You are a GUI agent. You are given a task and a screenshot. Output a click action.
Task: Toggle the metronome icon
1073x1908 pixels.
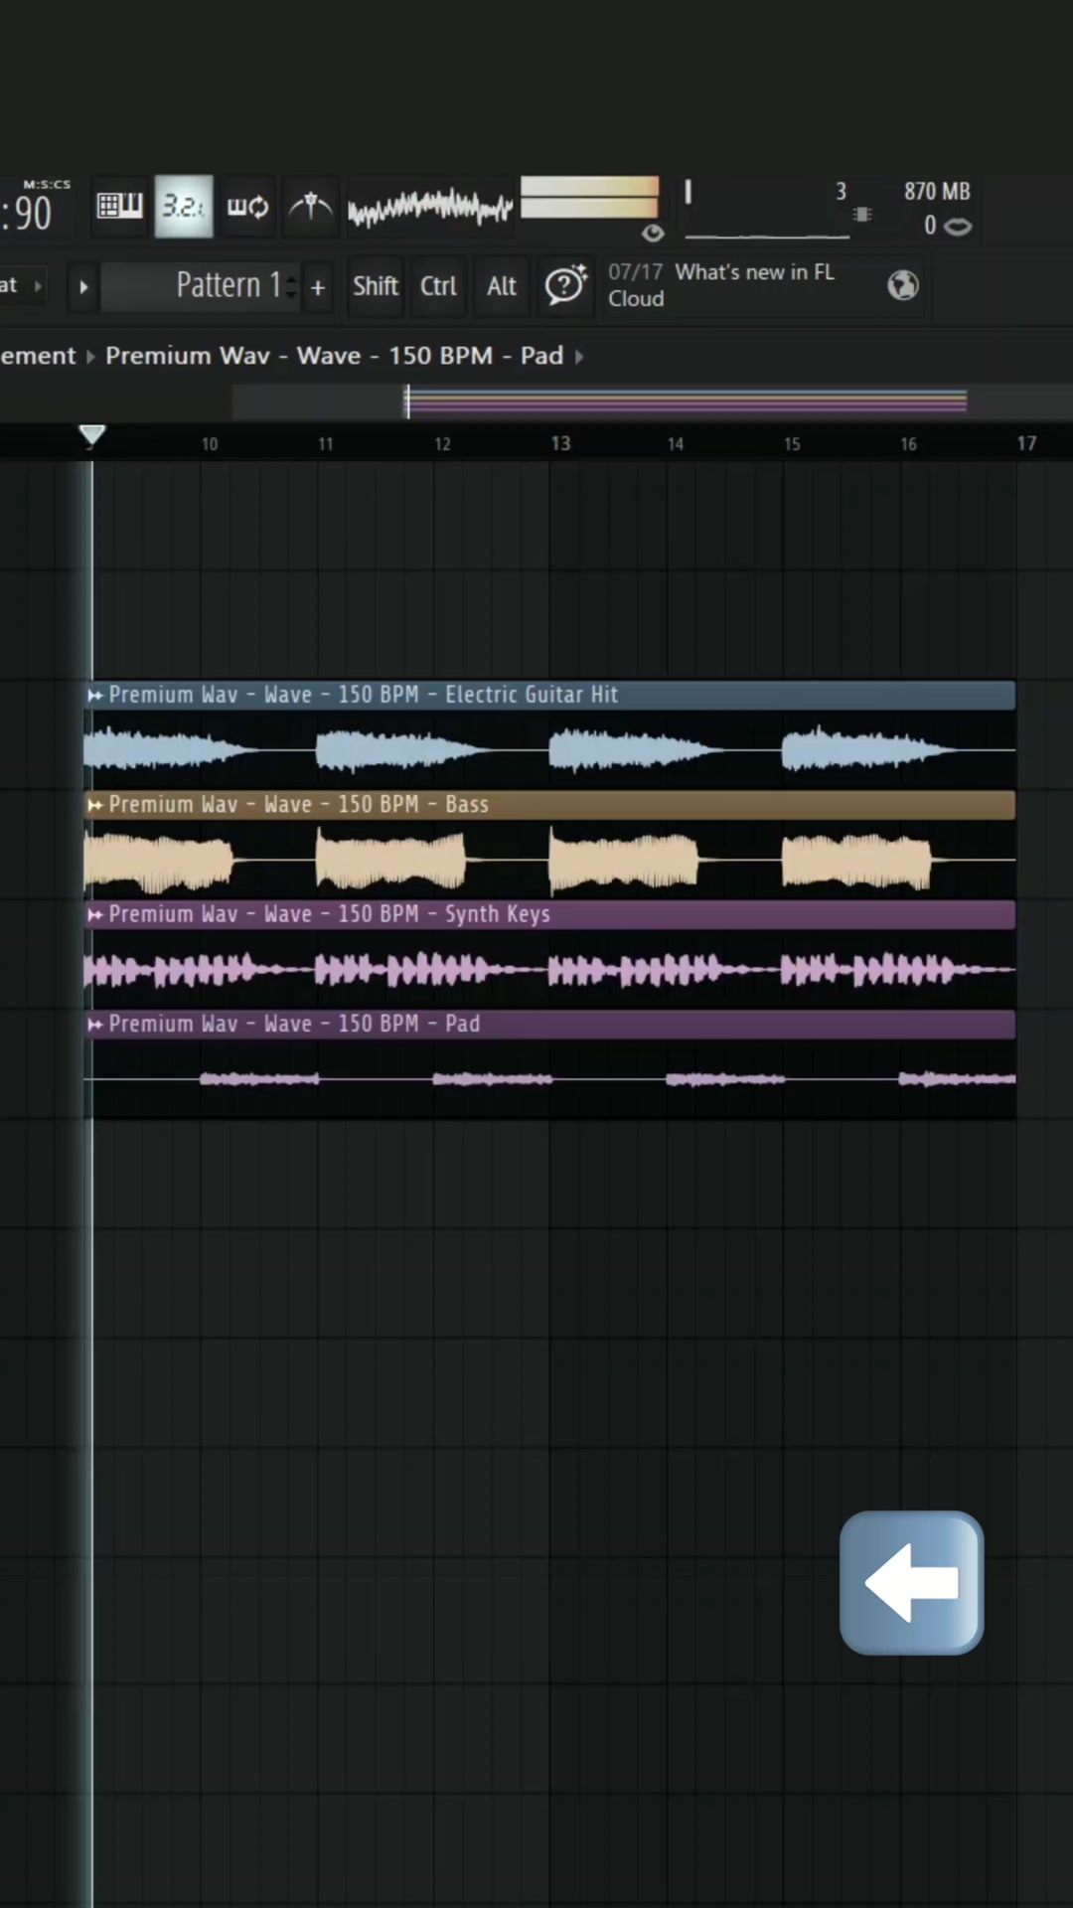coord(311,207)
